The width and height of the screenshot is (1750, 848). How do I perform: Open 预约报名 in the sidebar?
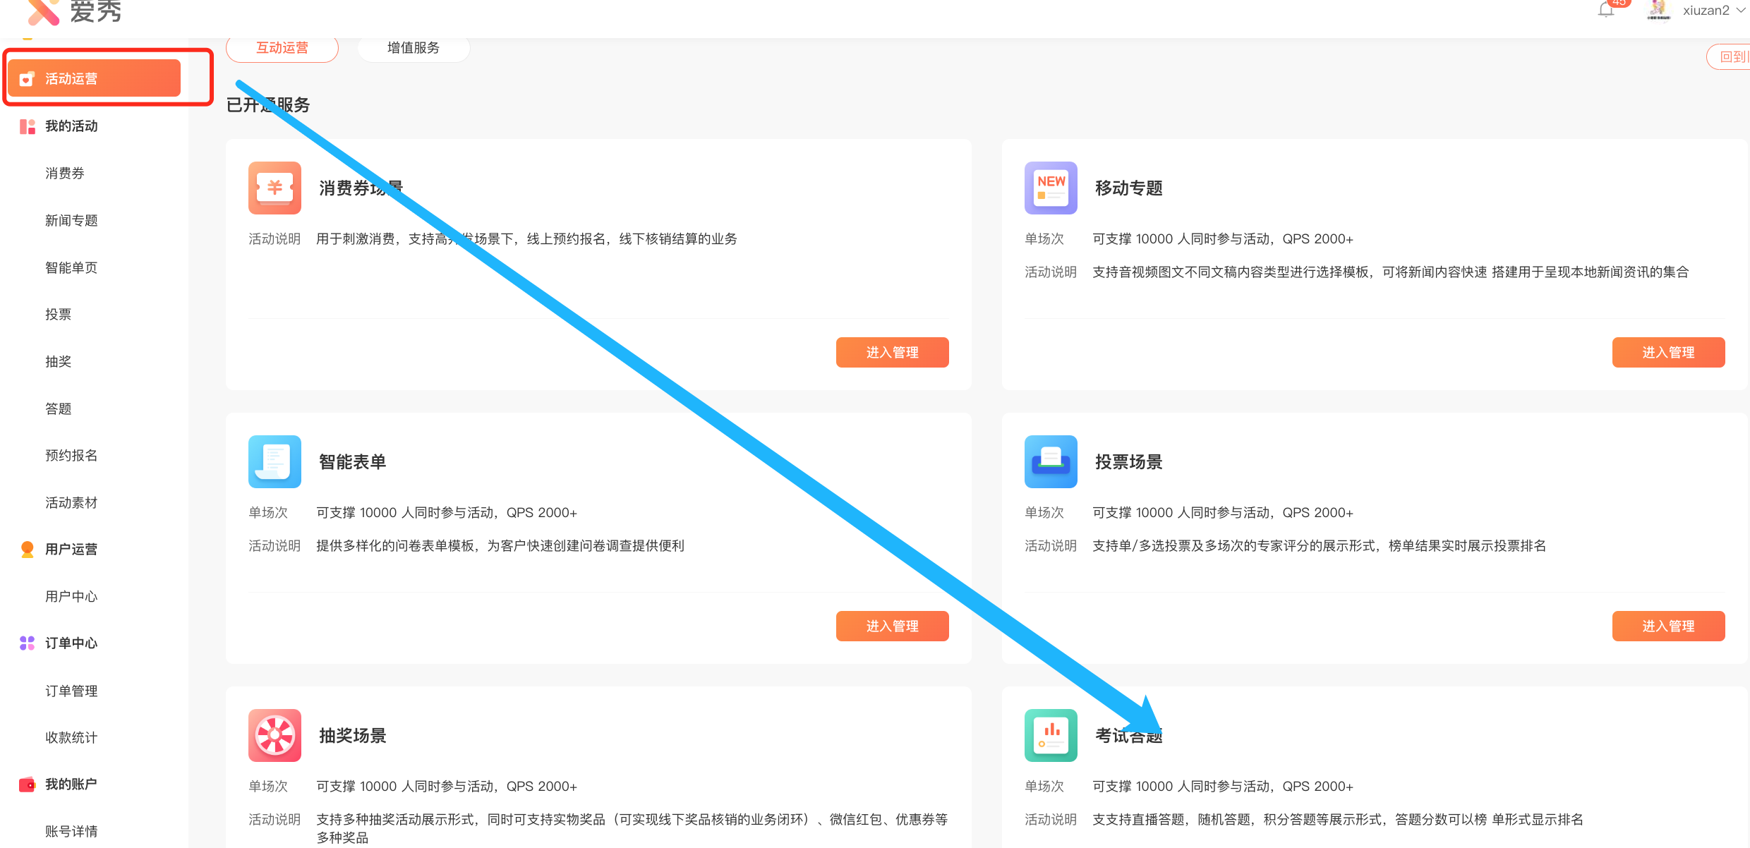(71, 456)
